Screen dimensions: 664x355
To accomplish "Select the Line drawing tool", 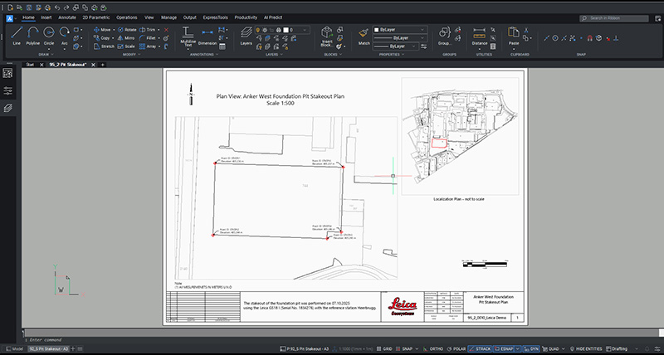I will point(17,35).
